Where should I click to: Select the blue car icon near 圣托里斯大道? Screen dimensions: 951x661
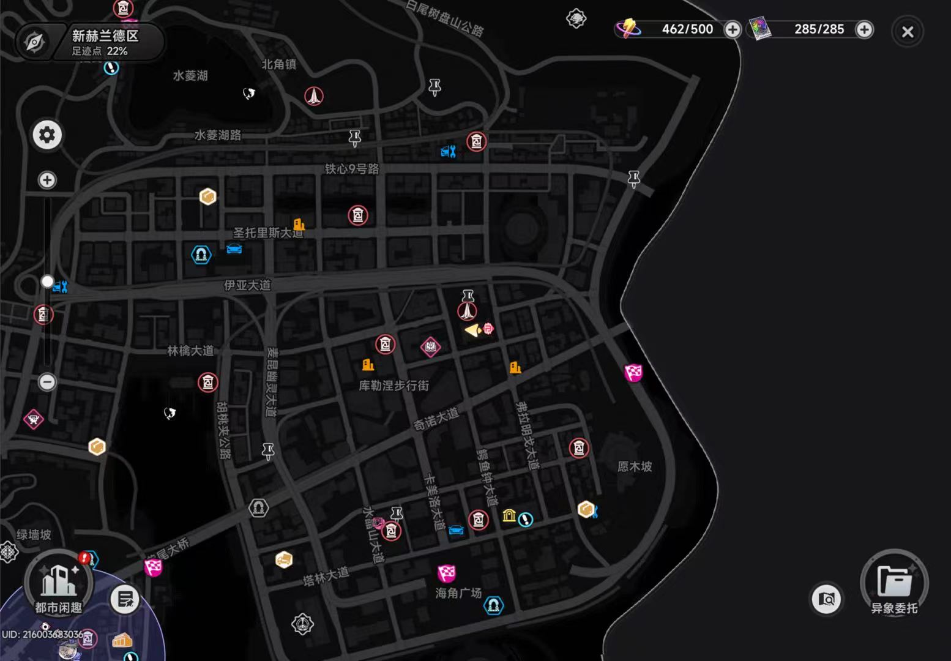click(x=234, y=248)
